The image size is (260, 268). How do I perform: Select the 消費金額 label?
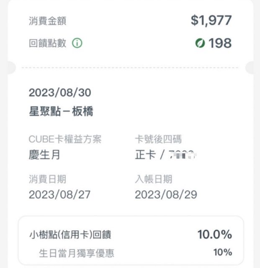click(47, 21)
